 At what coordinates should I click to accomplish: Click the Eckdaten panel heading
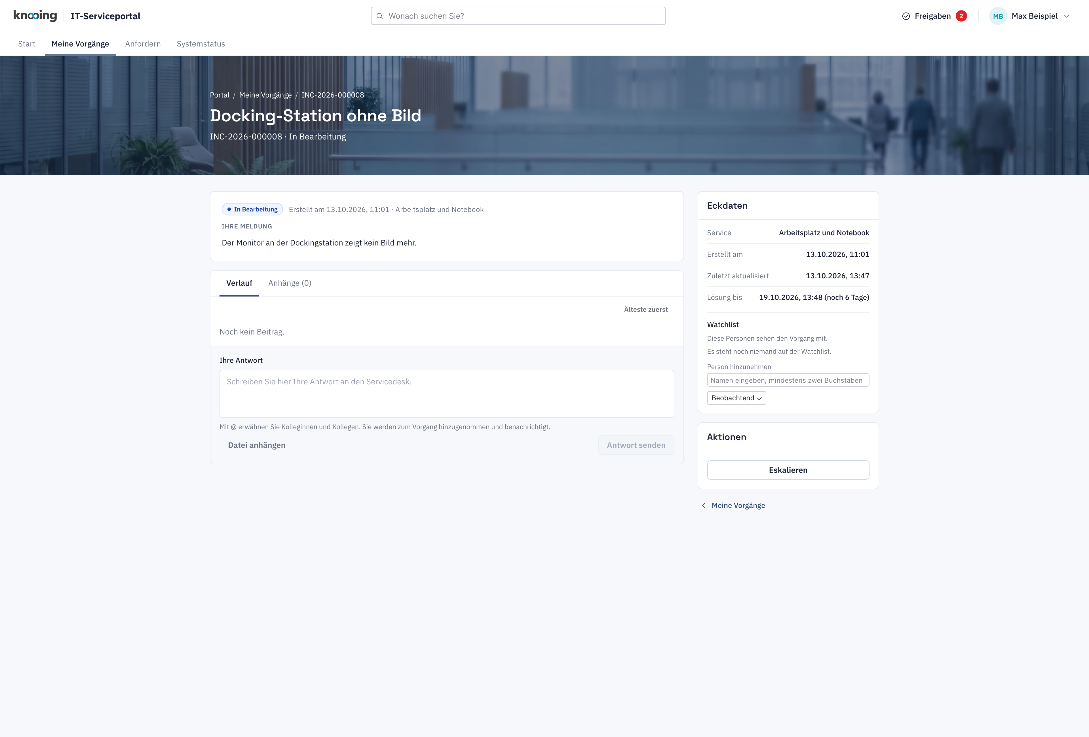click(x=727, y=206)
